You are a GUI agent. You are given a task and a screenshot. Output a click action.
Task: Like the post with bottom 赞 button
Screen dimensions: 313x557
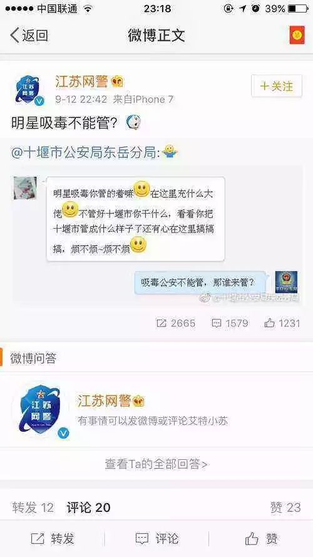(261, 539)
